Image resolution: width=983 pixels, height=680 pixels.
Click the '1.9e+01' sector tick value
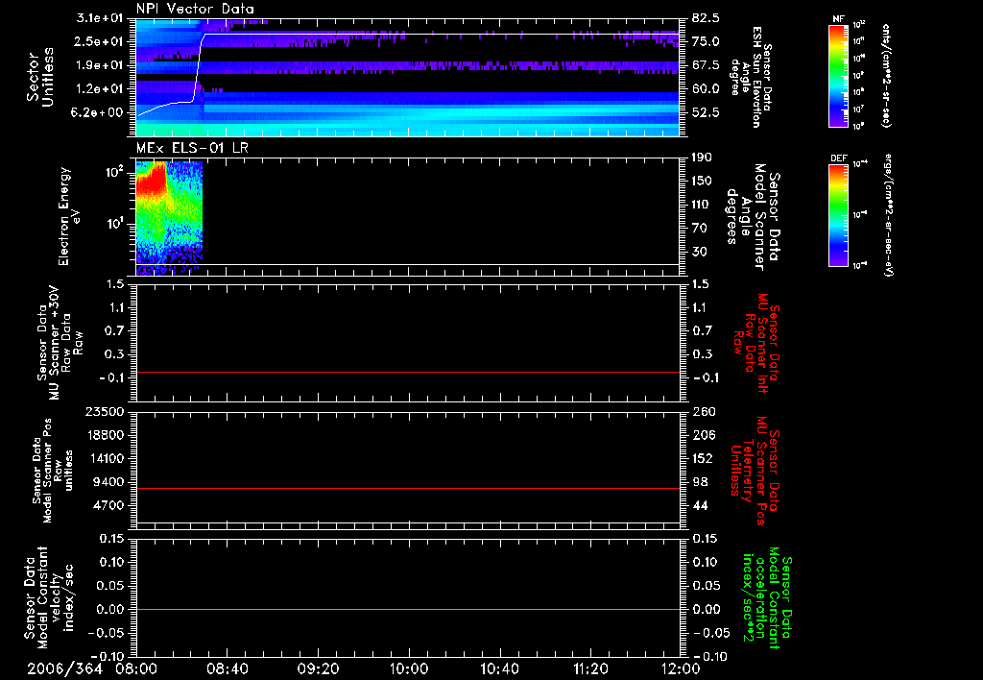[x=100, y=65]
